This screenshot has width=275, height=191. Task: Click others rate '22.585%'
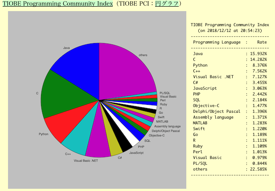point(259,169)
